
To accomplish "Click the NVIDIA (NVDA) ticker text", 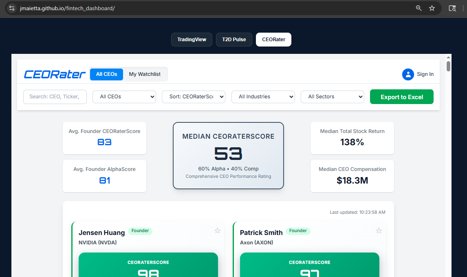I will pyautogui.click(x=98, y=242).
